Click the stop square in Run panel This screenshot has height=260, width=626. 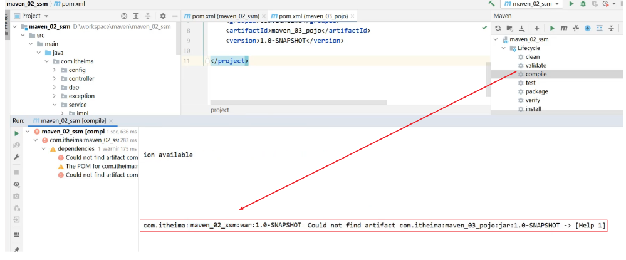[16, 172]
